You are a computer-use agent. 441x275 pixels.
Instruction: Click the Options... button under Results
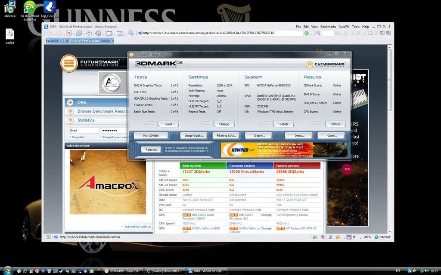click(336, 124)
